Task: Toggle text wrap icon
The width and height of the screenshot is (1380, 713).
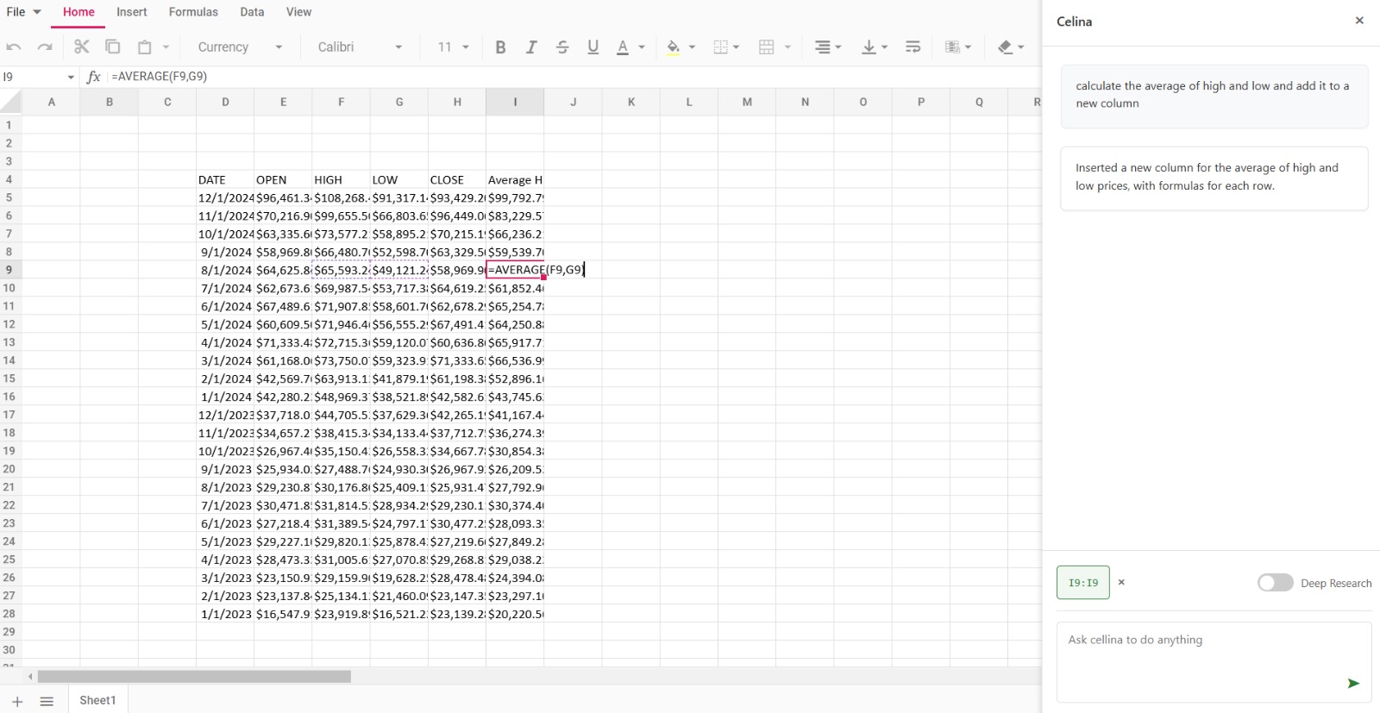Action: [x=913, y=47]
